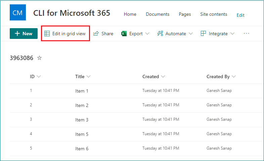Click the Created date in Item 6 row
This screenshot has height=161, width=264.
161,149
